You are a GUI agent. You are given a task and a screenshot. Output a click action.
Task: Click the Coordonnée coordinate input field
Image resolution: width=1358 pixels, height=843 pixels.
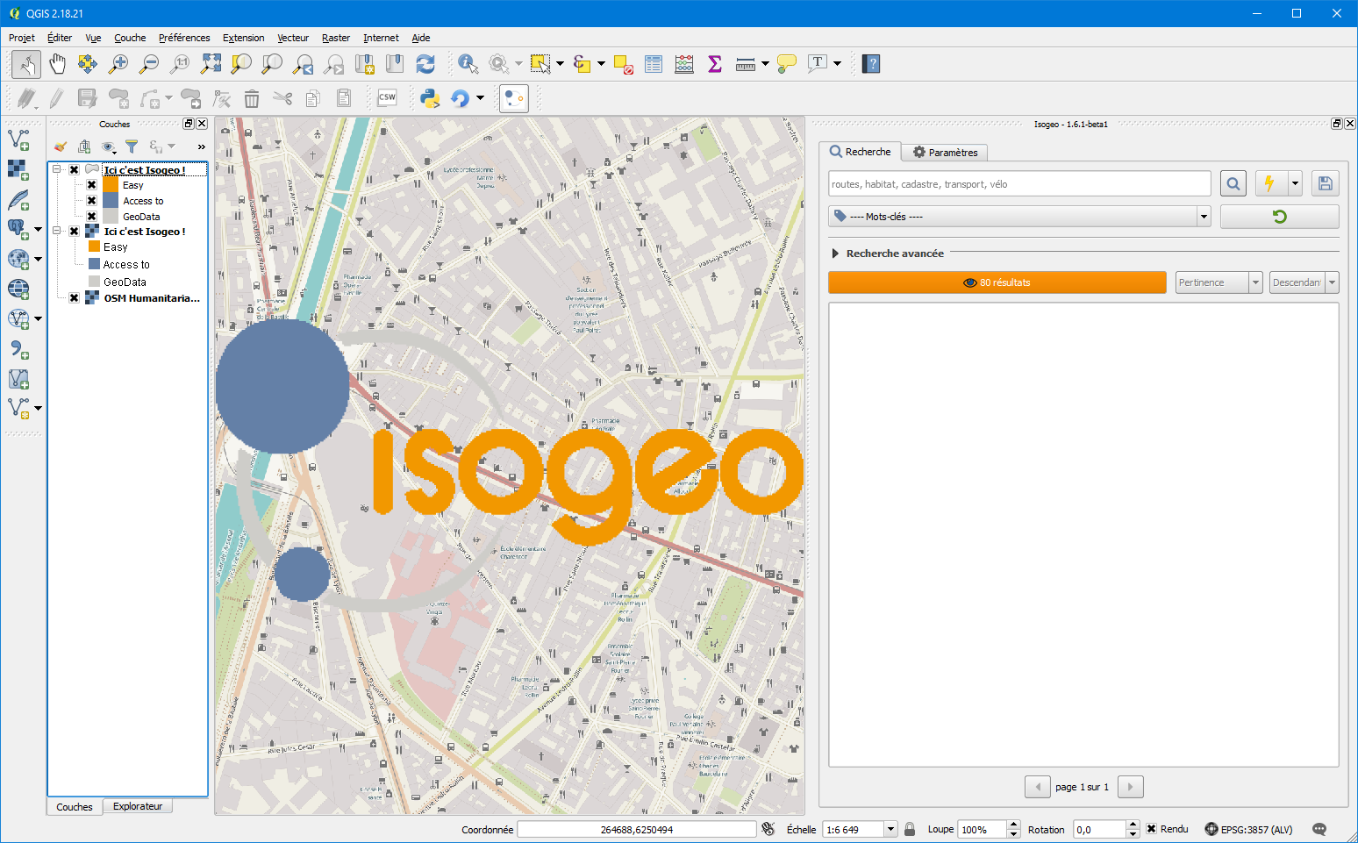coord(637,829)
